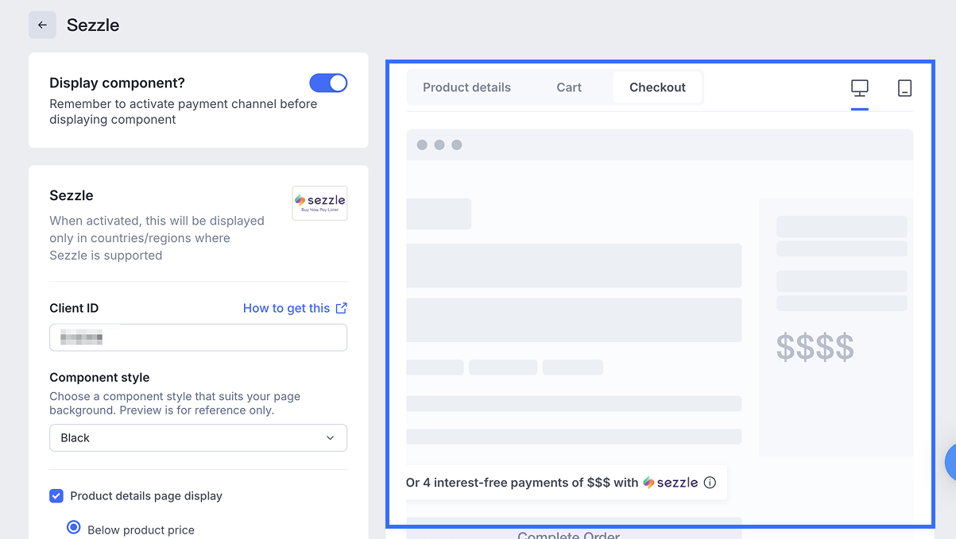This screenshot has width=956, height=539.
Task: Click the back arrow button beside Sezzle title
Action: tap(42, 25)
